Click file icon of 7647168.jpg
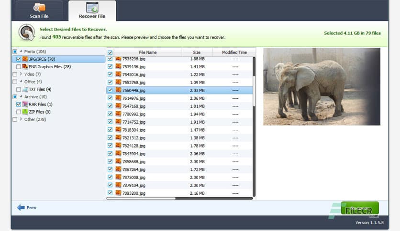 tap(118, 106)
